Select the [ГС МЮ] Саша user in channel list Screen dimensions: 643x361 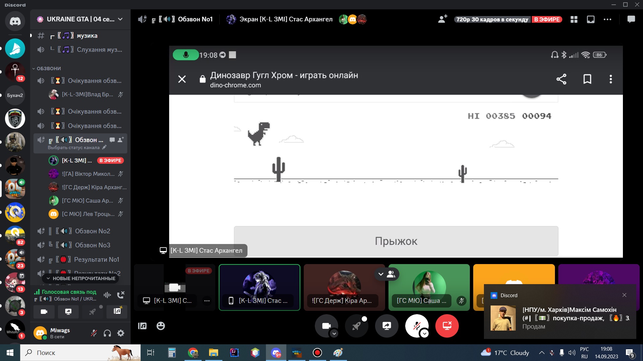[87, 201]
